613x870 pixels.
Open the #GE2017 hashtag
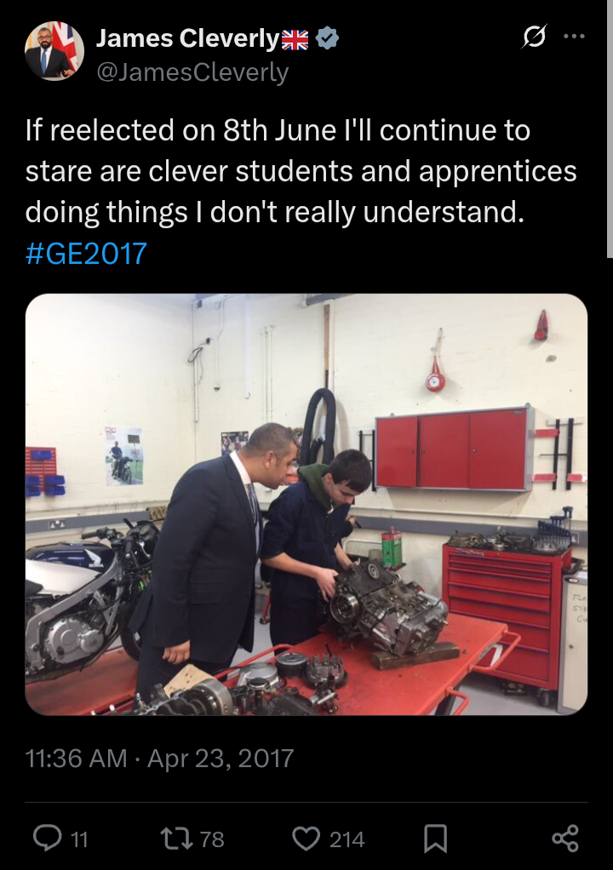(86, 253)
